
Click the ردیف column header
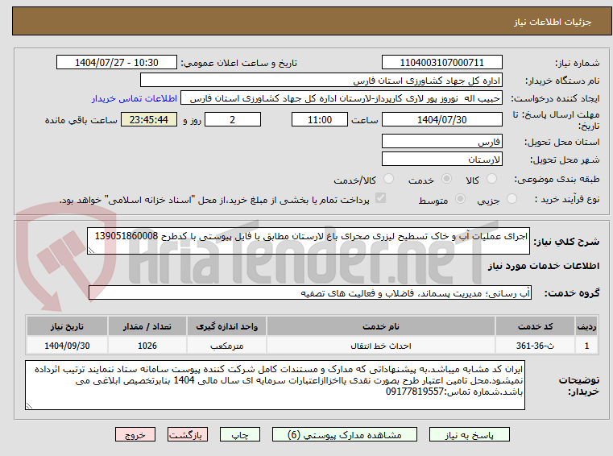click(586, 326)
